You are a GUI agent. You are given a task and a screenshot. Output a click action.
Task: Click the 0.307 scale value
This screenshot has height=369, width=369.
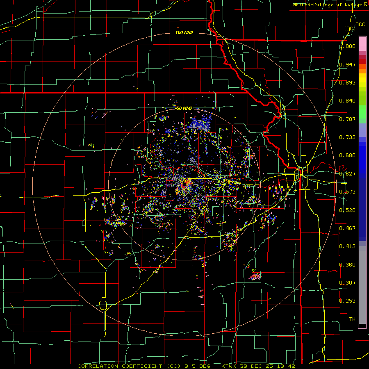coord(347,283)
